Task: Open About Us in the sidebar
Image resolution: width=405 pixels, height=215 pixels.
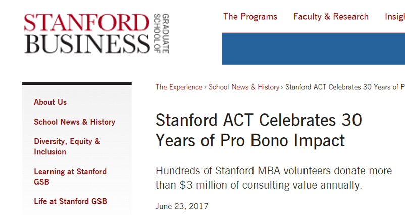Action: (x=50, y=102)
